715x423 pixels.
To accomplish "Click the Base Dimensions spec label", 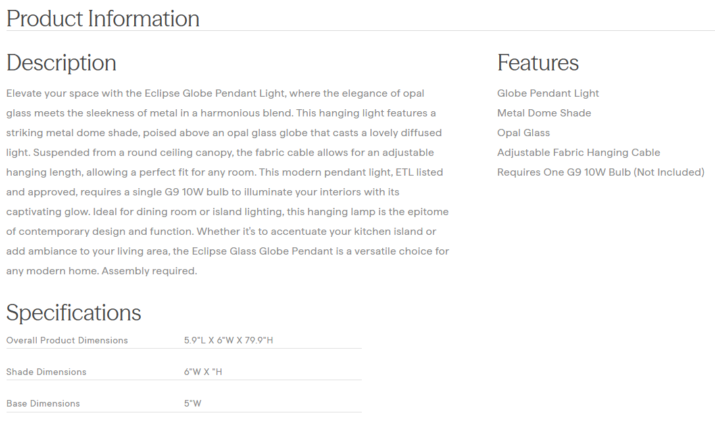I will tap(43, 403).
